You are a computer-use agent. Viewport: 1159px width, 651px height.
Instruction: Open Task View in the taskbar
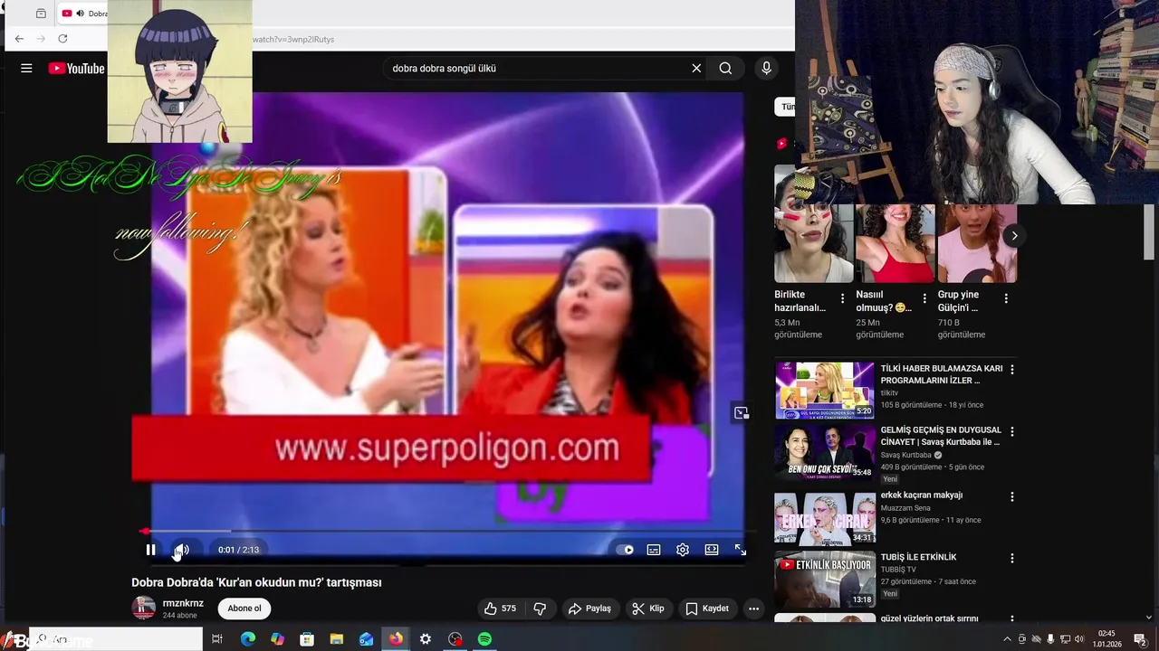[217, 639]
